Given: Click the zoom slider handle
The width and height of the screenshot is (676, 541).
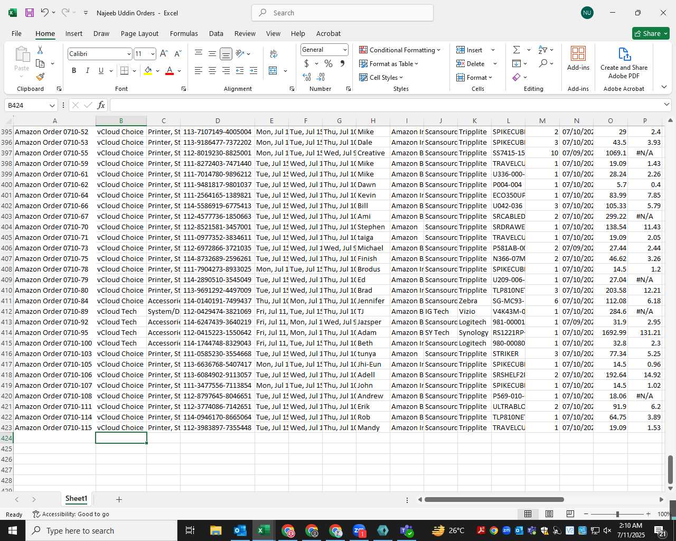Looking at the screenshot, I should pyautogui.click(x=617, y=514).
